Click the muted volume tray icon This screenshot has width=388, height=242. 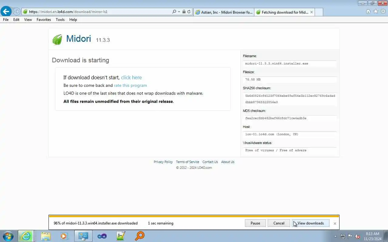pos(358,236)
